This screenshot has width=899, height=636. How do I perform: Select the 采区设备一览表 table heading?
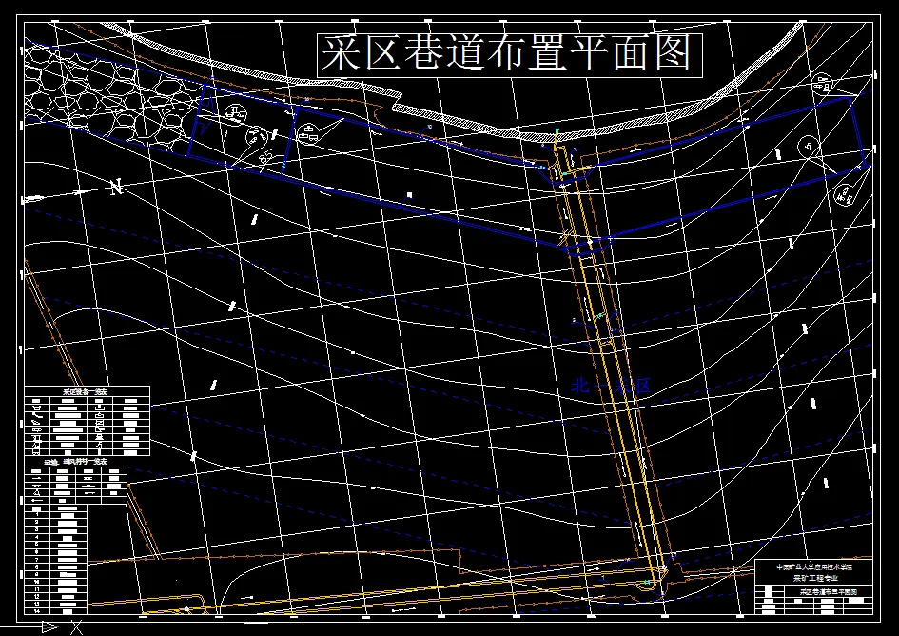click(85, 392)
